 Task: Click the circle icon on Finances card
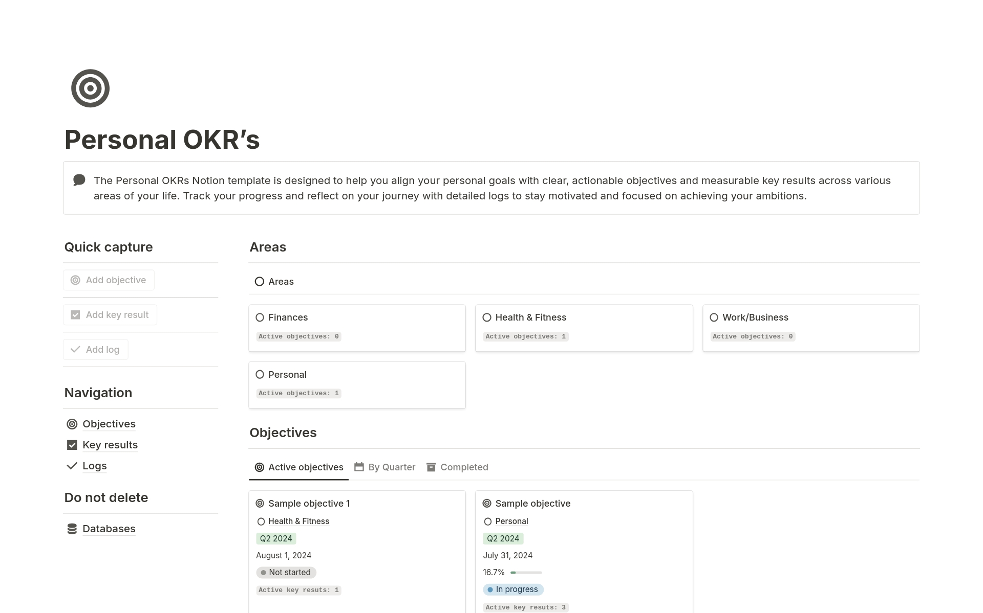tap(260, 317)
